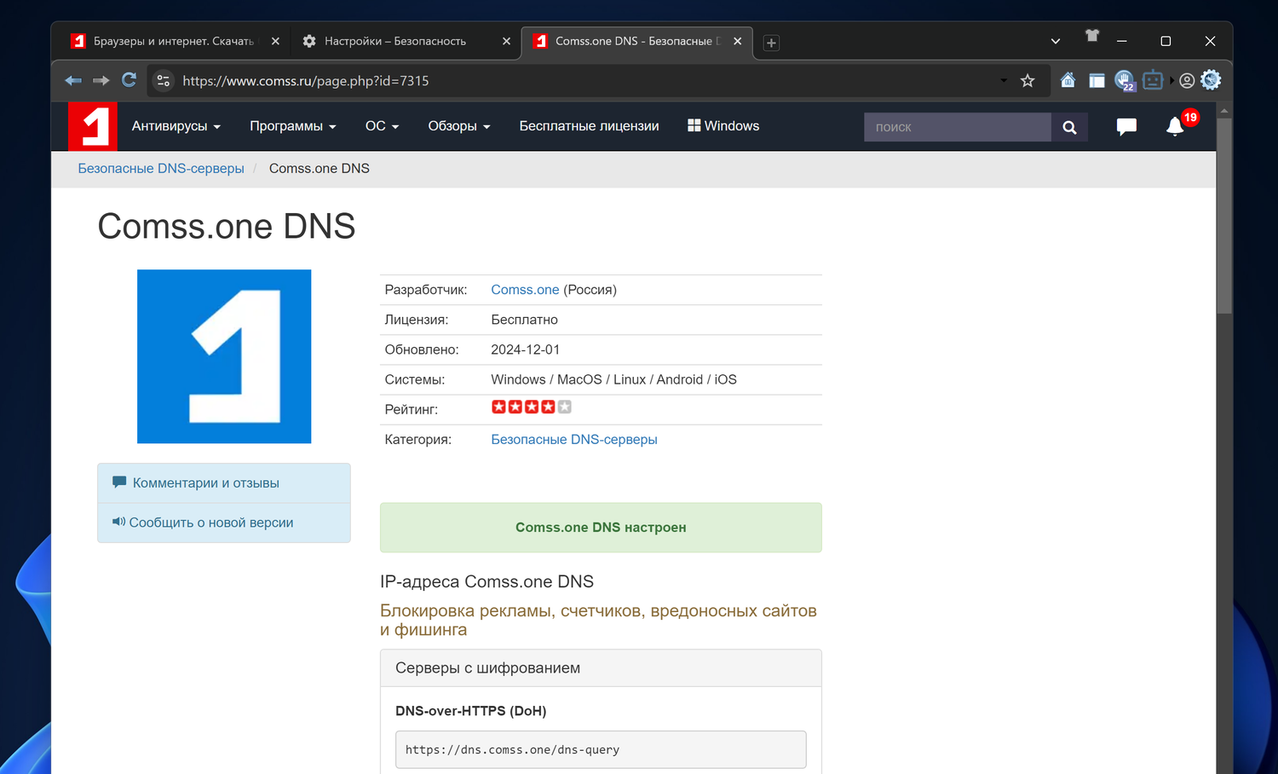This screenshot has height=774, width=1278.
Task: Close the Настройки – Безопасность tab
Action: point(506,41)
